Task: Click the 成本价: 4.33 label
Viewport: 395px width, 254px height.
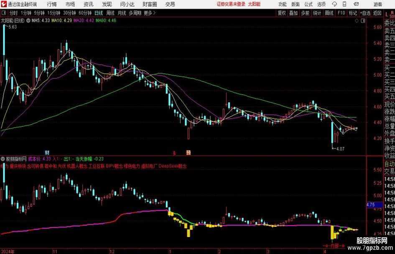Action: tap(39, 159)
